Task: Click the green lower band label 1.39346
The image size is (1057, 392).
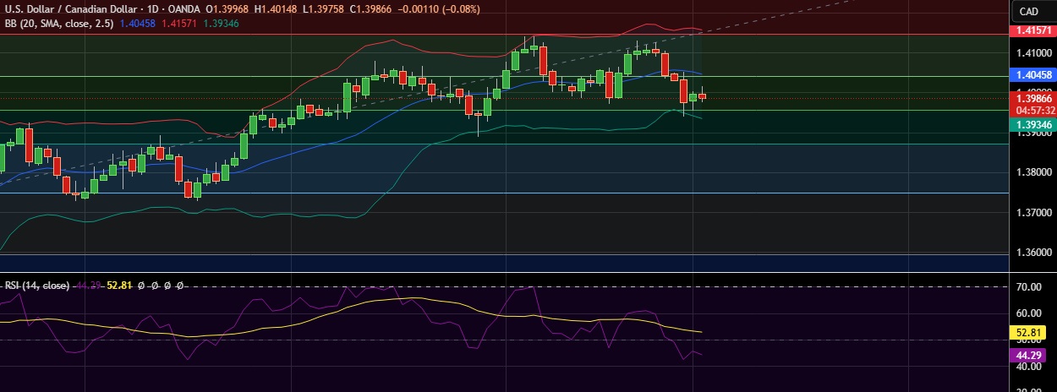Action: click(x=1033, y=124)
